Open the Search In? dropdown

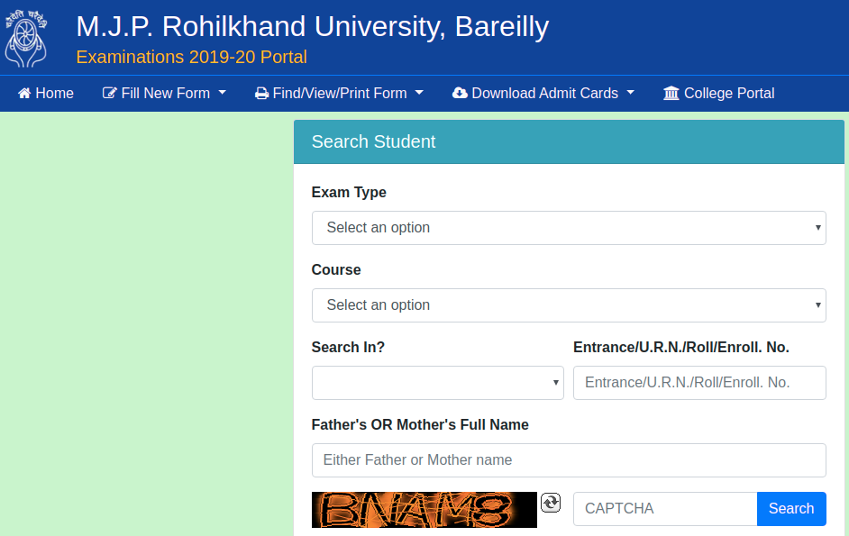click(x=437, y=383)
